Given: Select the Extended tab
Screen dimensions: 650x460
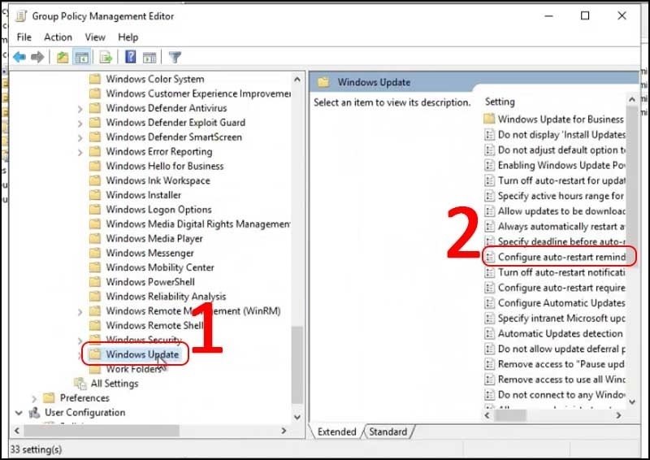Looking at the screenshot, I should tap(336, 432).
